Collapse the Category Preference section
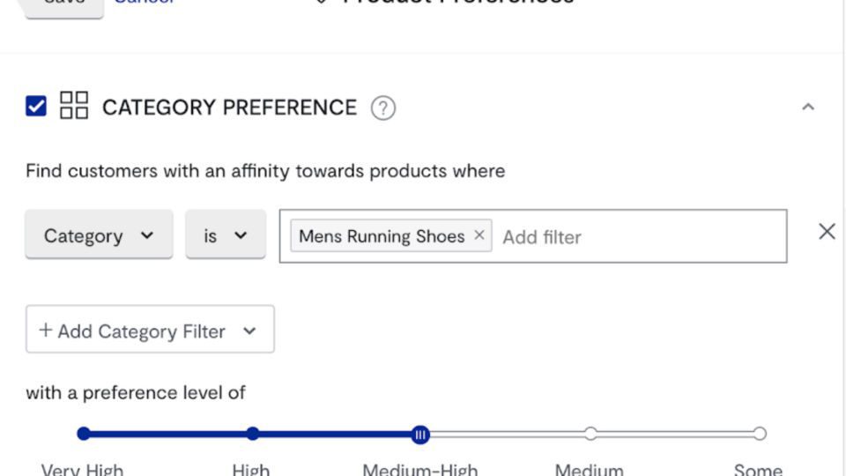The image size is (846, 476). click(807, 108)
